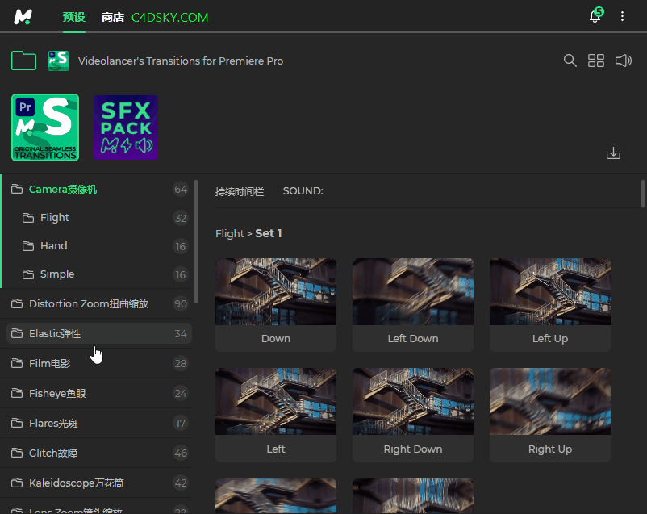Switch to the 商店 tab

(113, 17)
